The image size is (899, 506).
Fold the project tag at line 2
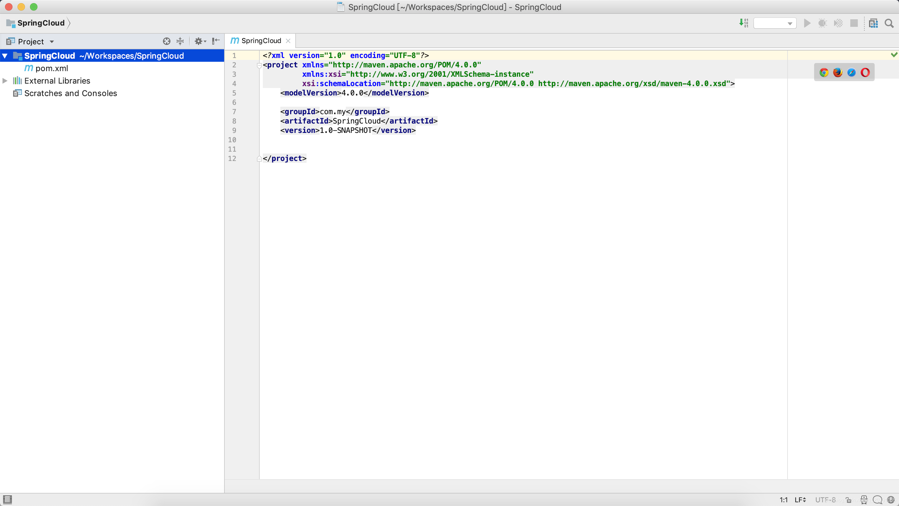point(259,65)
